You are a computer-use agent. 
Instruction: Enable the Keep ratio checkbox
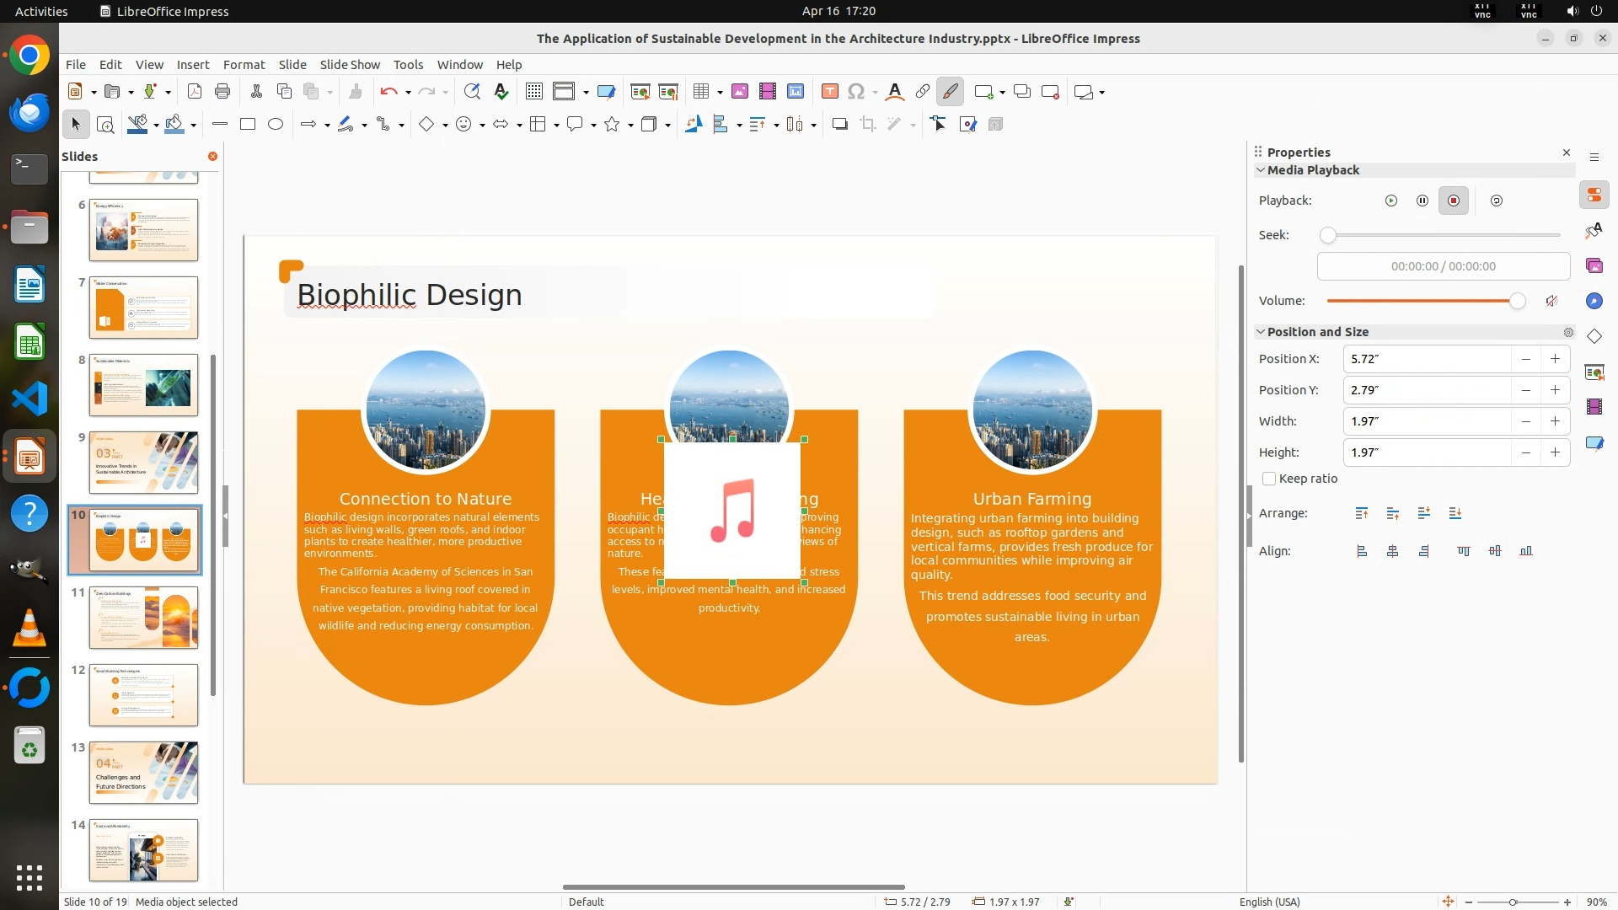[1269, 479]
